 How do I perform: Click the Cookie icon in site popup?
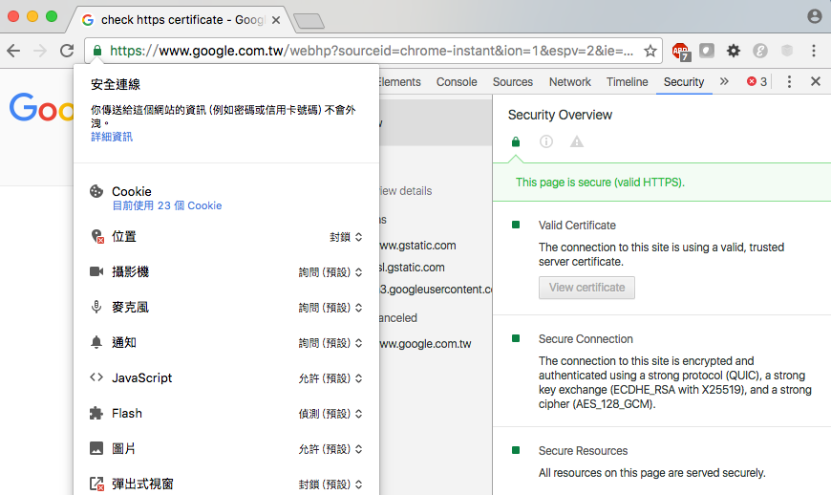(96, 191)
